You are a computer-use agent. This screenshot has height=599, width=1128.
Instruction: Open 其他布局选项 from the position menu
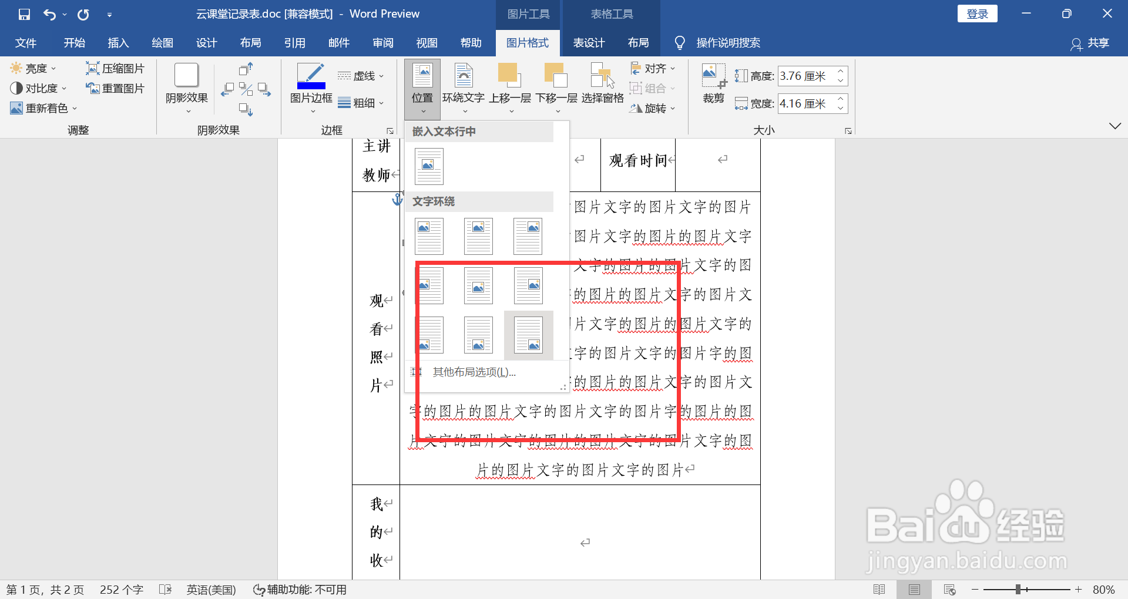point(474,372)
